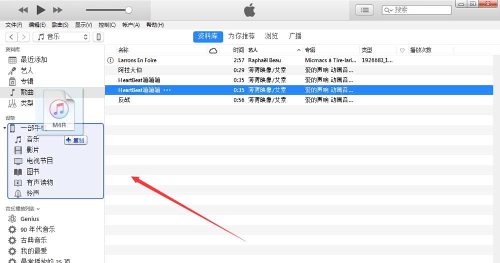The width and height of the screenshot is (500, 263).
Task: Click the rewind previous track button
Action: [23, 10]
